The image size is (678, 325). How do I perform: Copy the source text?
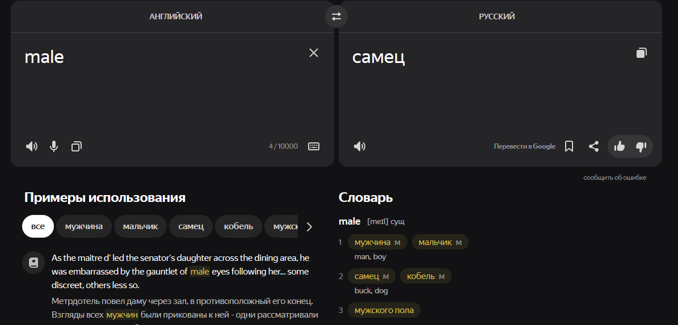pos(77,146)
